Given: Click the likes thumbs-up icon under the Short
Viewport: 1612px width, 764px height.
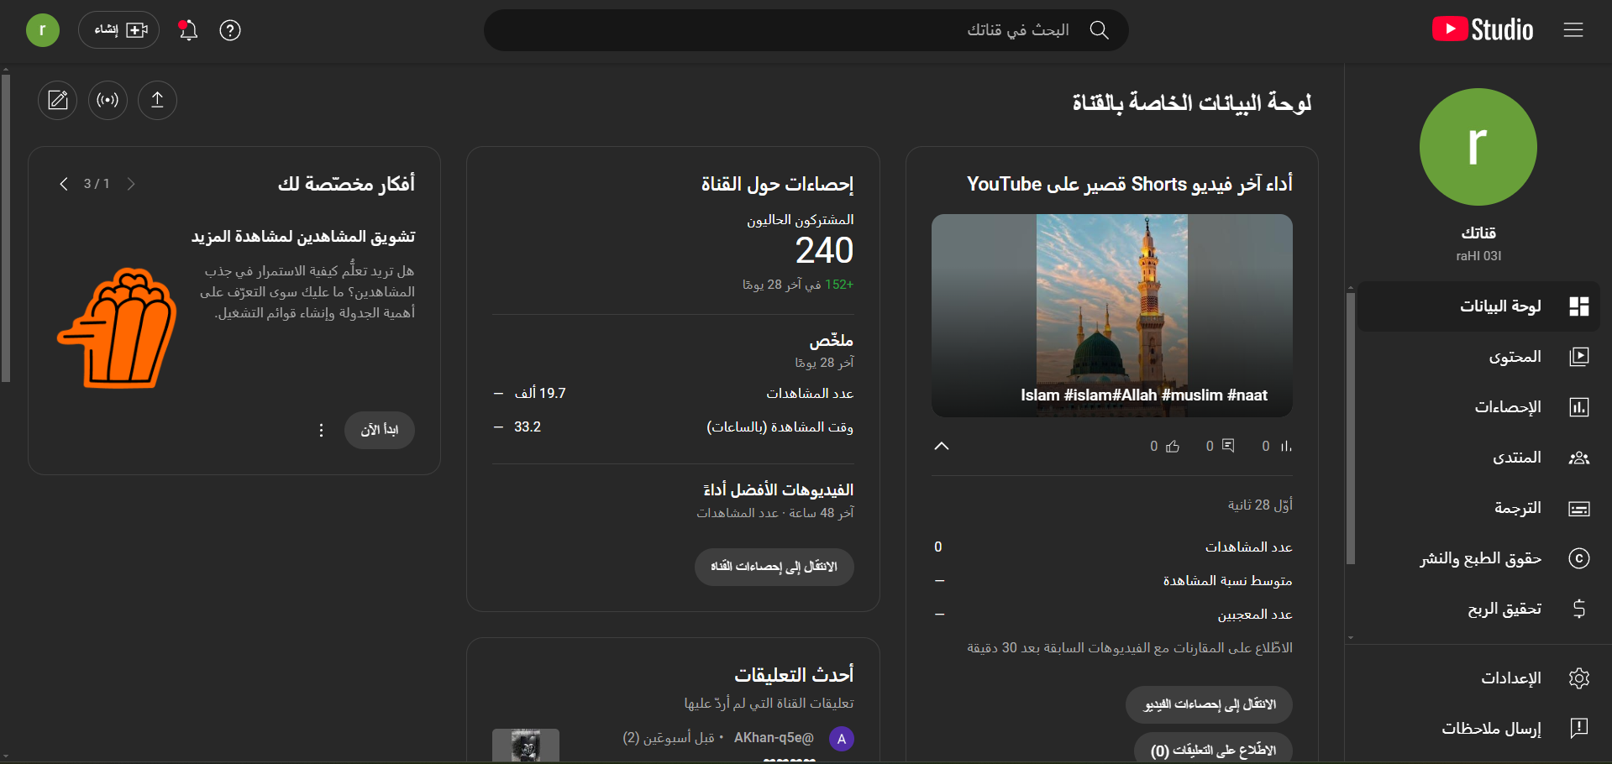Looking at the screenshot, I should [1173, 447].
